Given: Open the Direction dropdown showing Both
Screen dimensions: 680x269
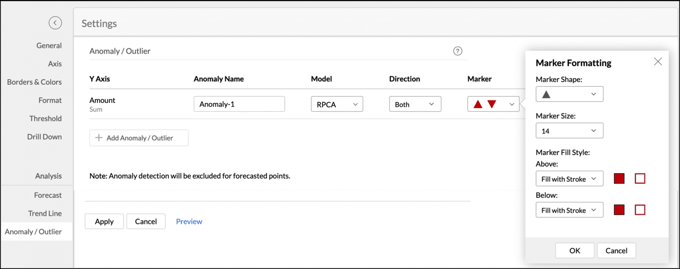Looking at the screenshot, I should click(x=415, y=104).
